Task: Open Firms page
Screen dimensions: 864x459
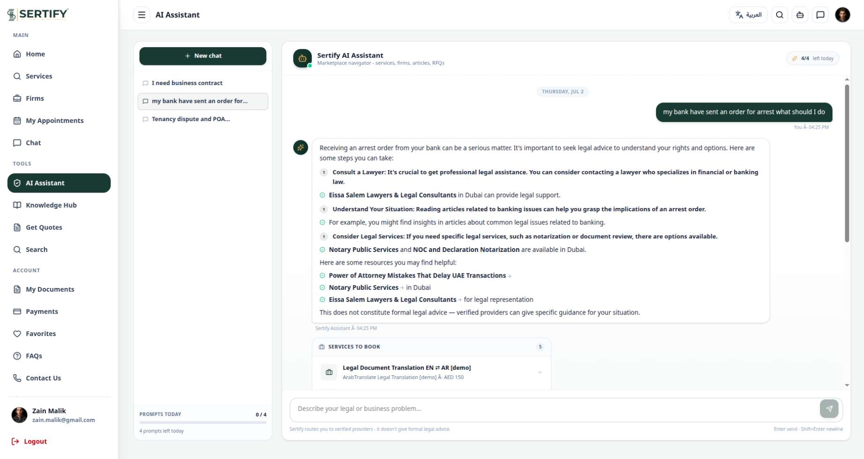Action: click(59, 99)
